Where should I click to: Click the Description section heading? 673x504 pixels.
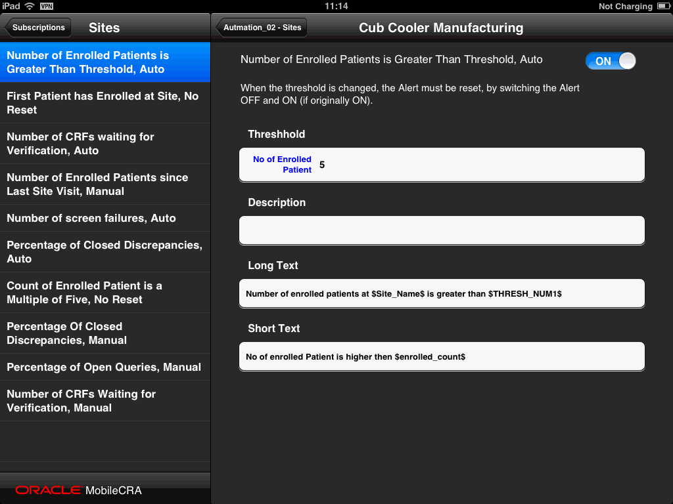pyautogui.click(x=277, y=202)
